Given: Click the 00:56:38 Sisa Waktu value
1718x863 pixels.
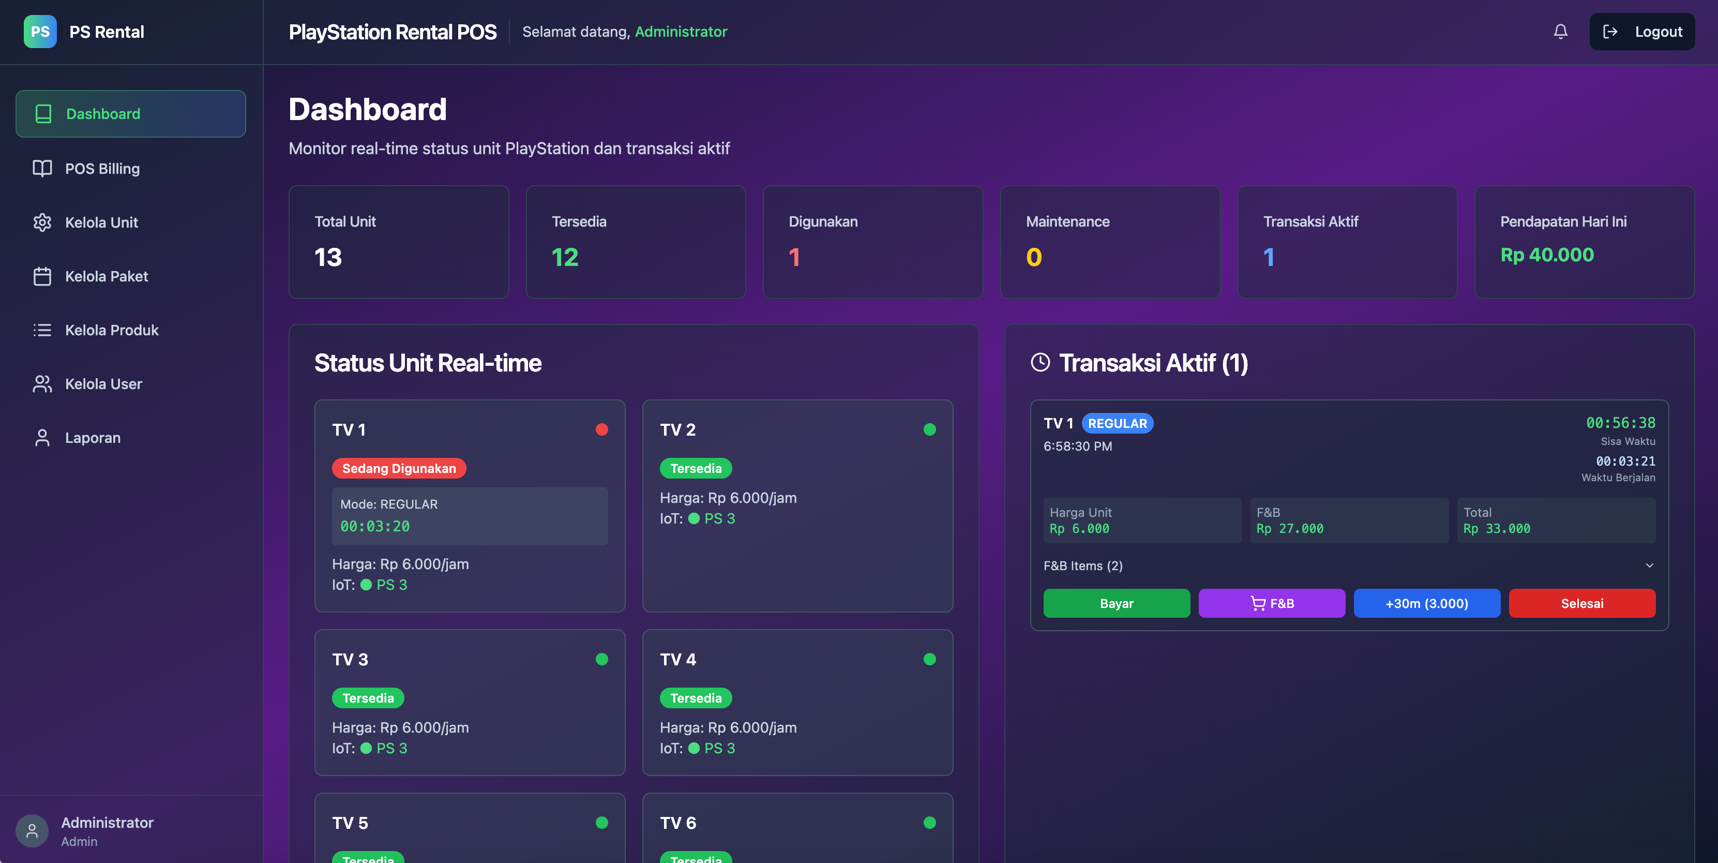Looking at the screenshot, I should pos(1621,423).
